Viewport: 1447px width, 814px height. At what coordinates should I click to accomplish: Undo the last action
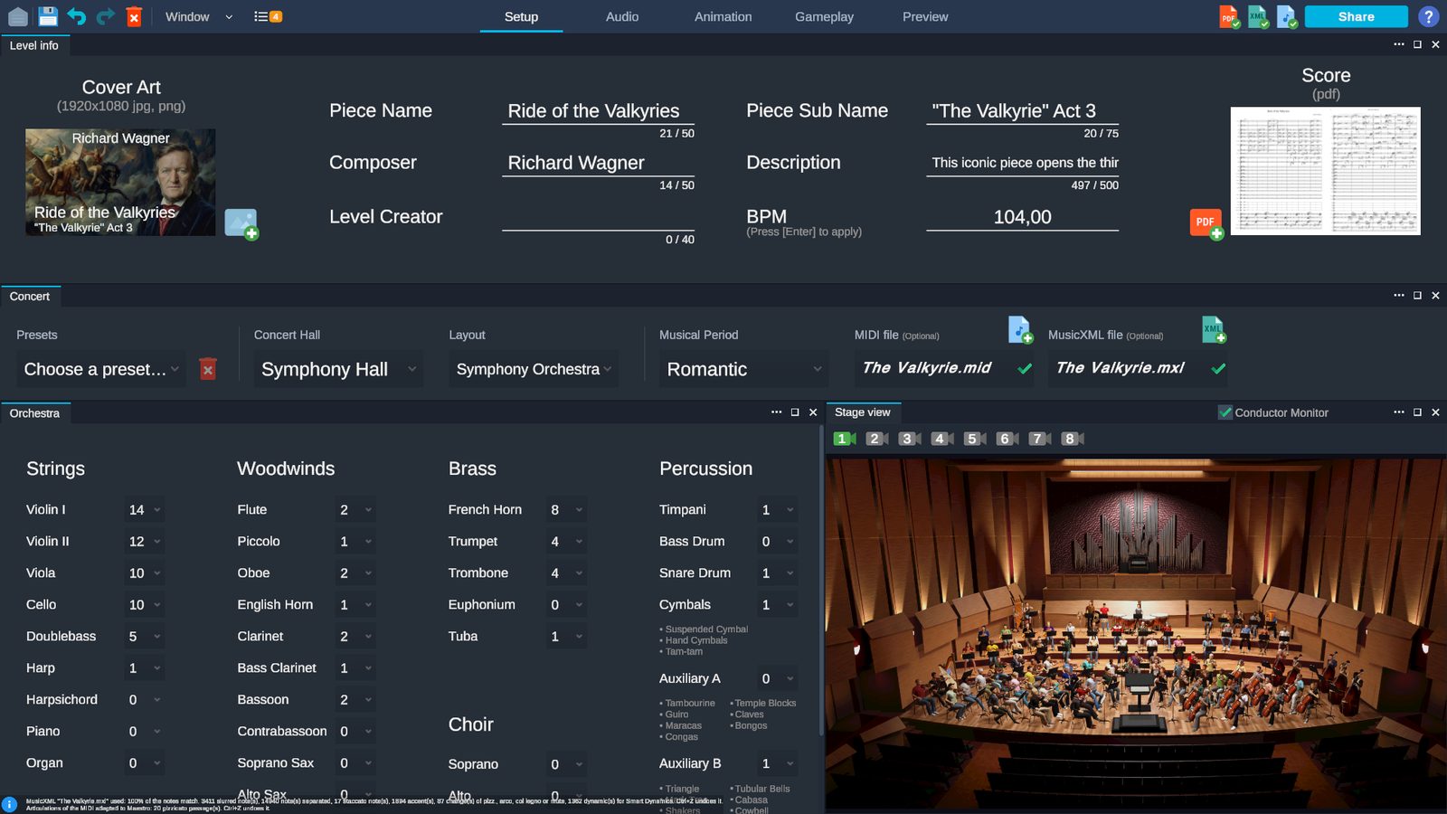point(77,16)
